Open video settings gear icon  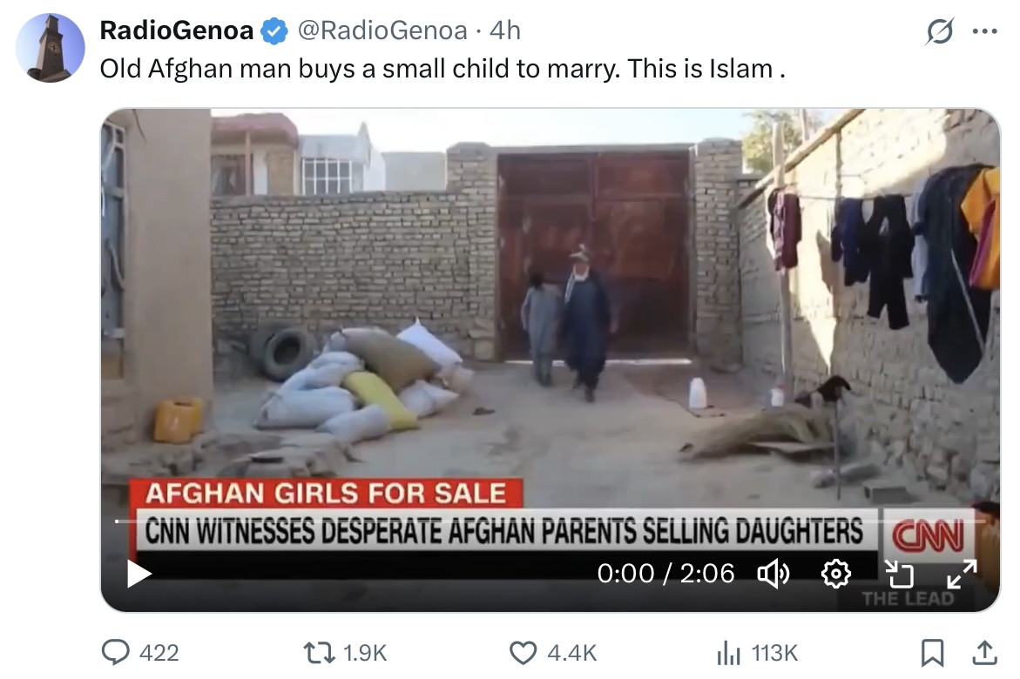(x=836, y=574)
